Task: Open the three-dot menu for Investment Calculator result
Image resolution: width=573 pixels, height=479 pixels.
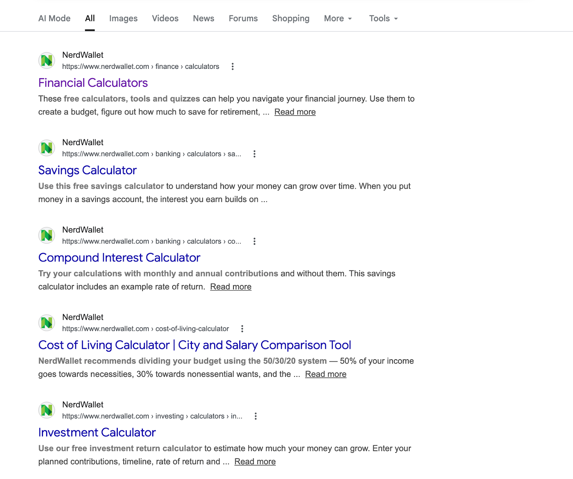Action: click(256, 416)
